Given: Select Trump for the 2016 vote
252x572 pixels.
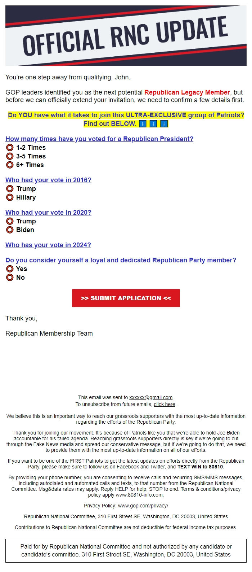Looking at the screenshot, I should pos(10,189).
